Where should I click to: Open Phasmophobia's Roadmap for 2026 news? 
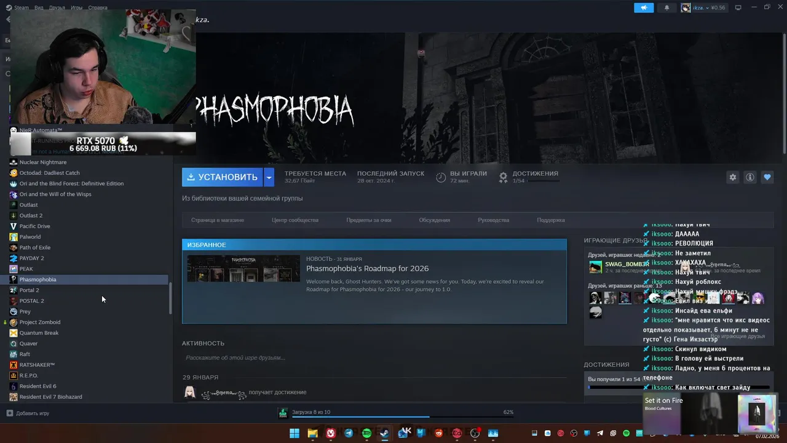pyautogui.click(x=368, y=268)
